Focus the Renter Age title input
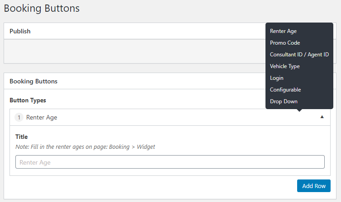Image resolution: width=341 pixels, height=202 pixels. pyautogui.click(x=170, y=162)
